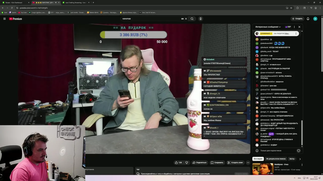Open pinned VANOMAS message options
Image resolution: width=323 pixels, height=181 pixels.
pos(296,33)
